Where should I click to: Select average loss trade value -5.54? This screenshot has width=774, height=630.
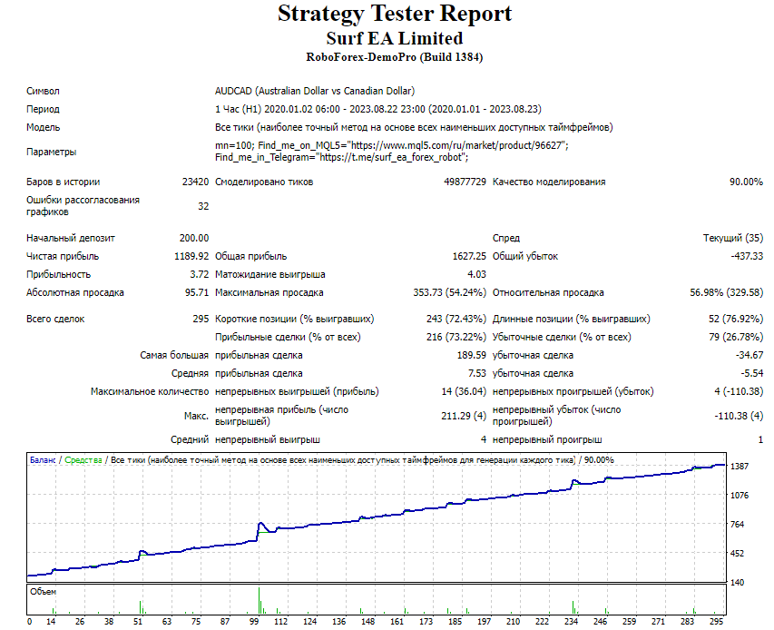(752, 374)
